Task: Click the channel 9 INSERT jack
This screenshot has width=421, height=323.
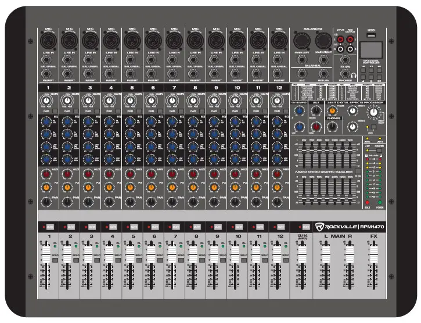Action: tap(214, 73)
